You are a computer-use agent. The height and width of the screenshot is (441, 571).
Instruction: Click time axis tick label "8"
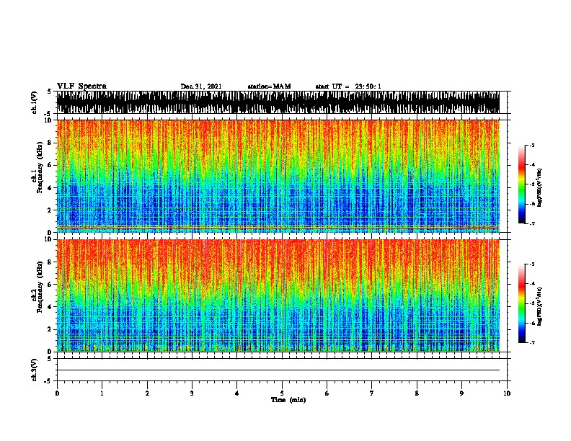[417, 393]
